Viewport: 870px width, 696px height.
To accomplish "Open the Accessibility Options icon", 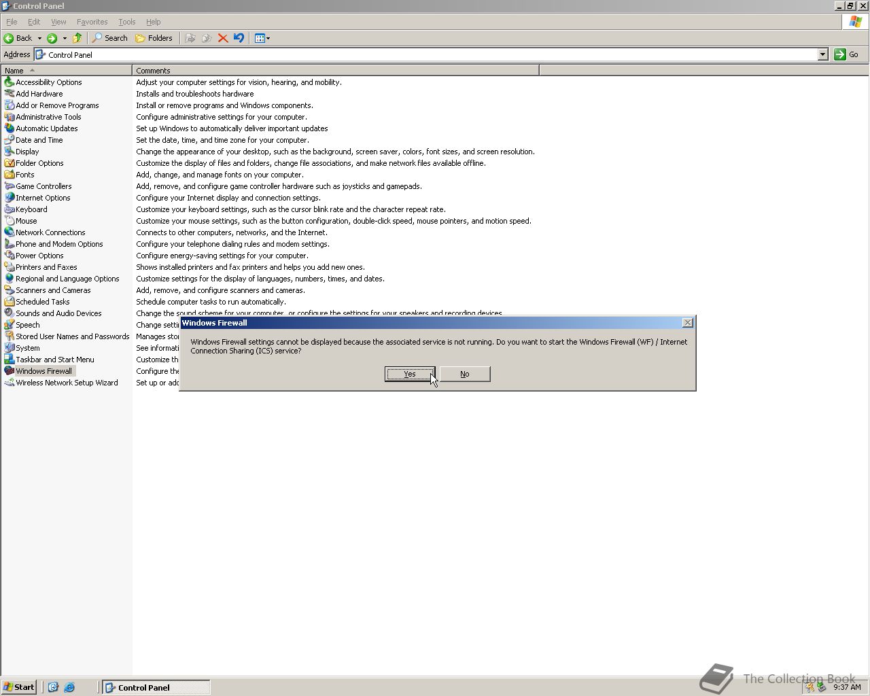I will 9,82.
